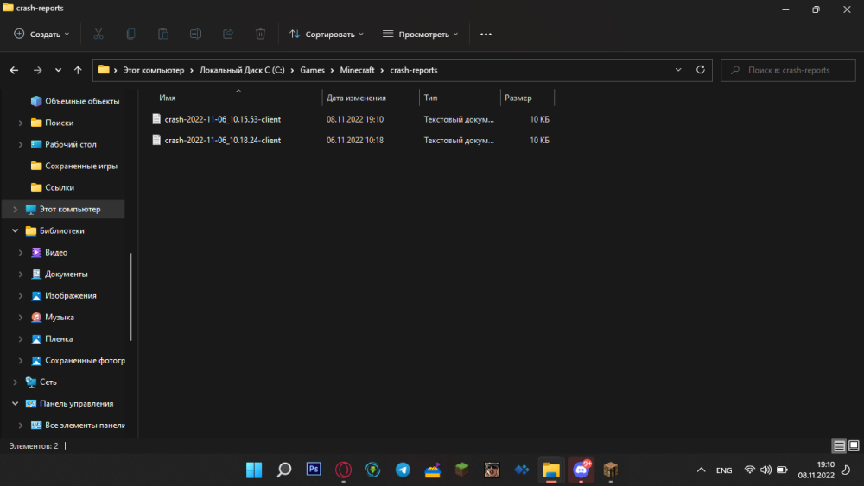Screen dimensions: 864x486
Task: Click the search box for crash-reports
Action: [788, 70]
